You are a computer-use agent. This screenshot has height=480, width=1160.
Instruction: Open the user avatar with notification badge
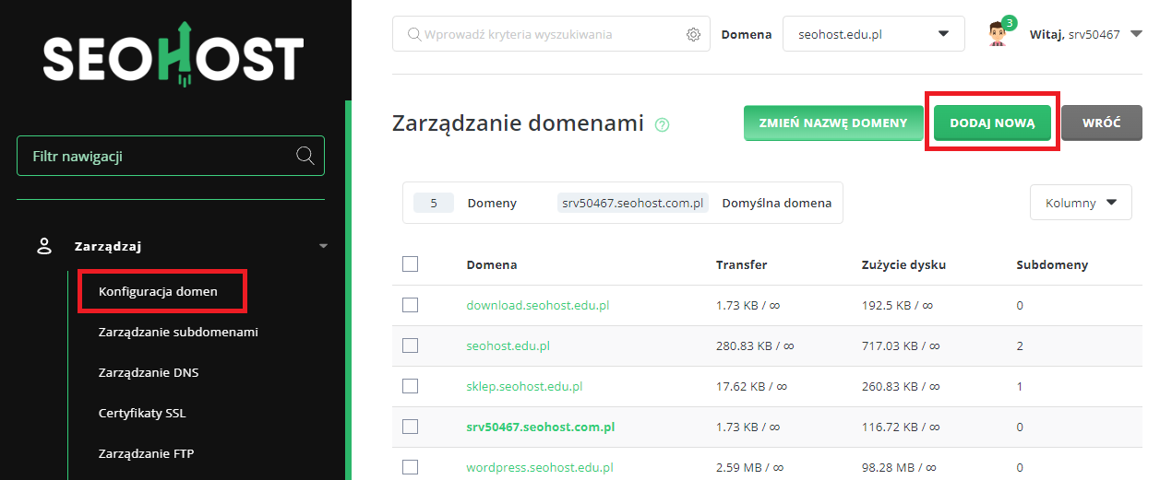999,32
